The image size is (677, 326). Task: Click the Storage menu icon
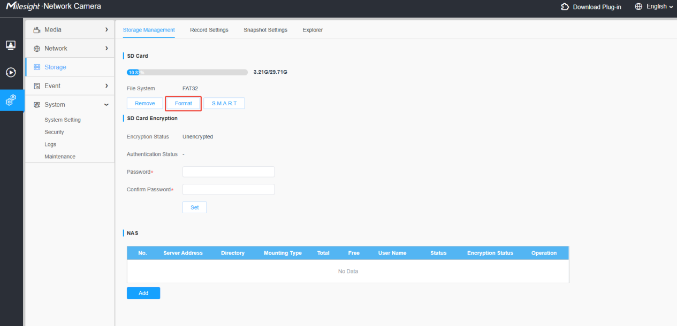tap(37, 67)
